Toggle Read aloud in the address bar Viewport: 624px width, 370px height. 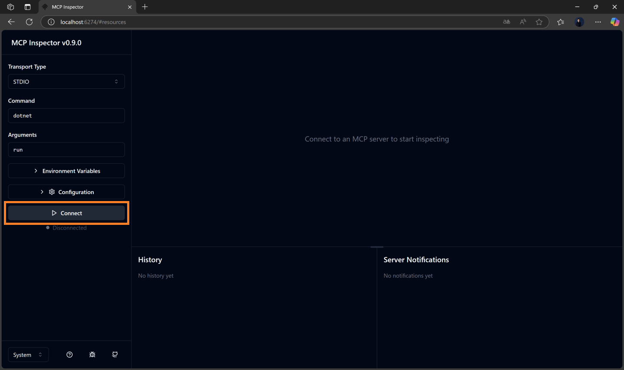tap(523, 22)
